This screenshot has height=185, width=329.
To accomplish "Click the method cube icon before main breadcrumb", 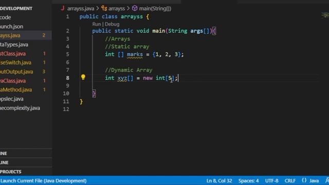I will pyautogui.click(x=135, y=8).
